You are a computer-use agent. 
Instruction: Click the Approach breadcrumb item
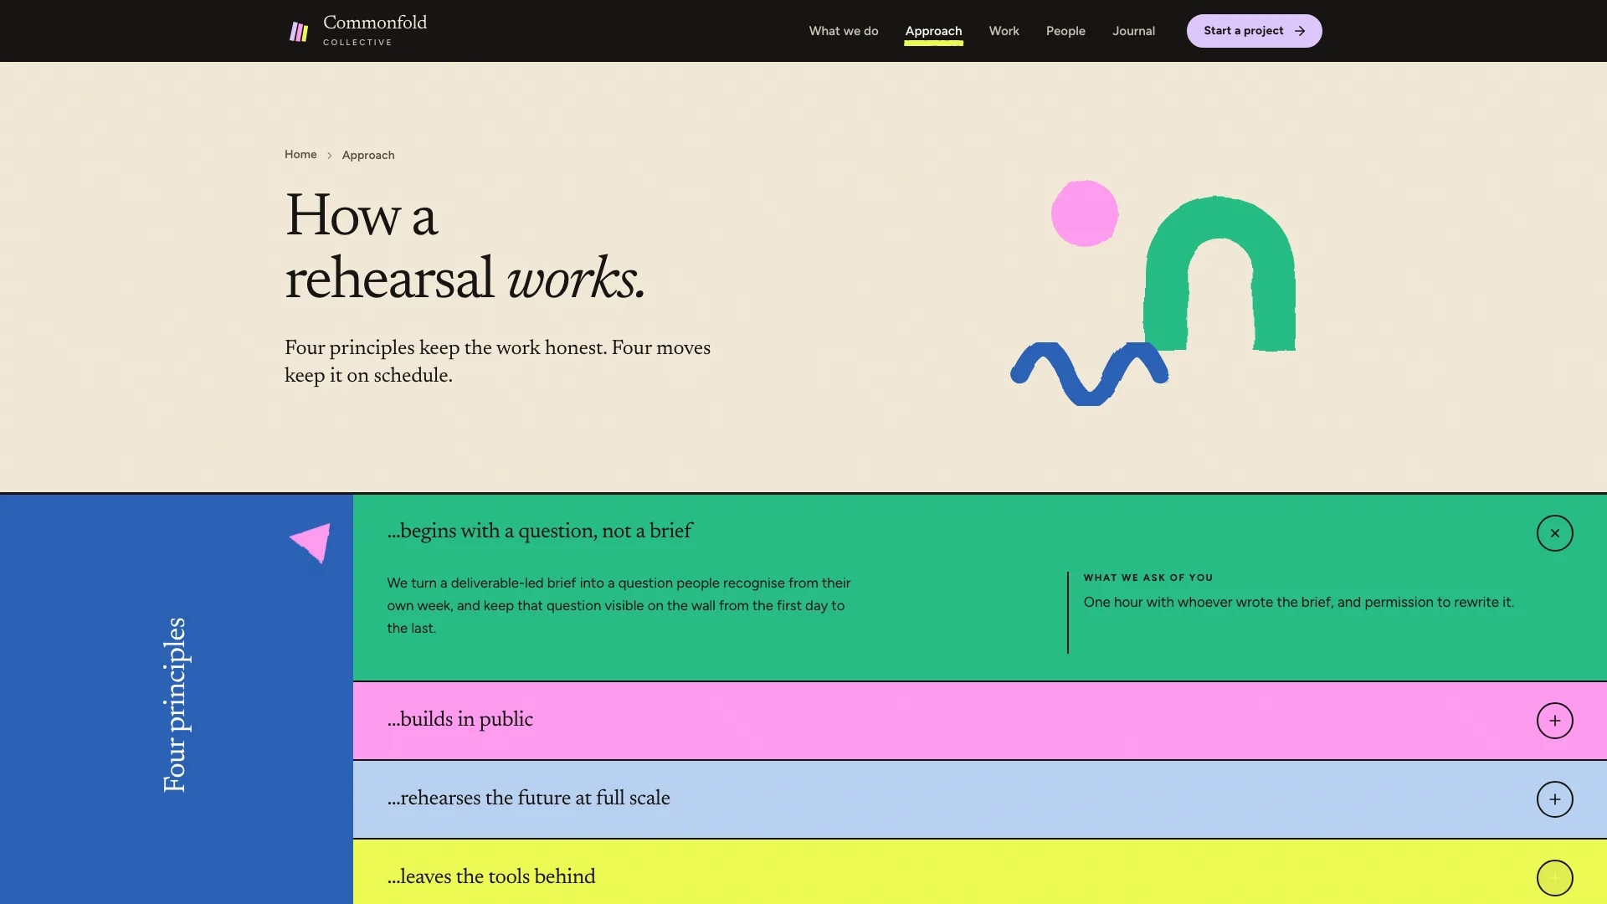coord(368,155)
